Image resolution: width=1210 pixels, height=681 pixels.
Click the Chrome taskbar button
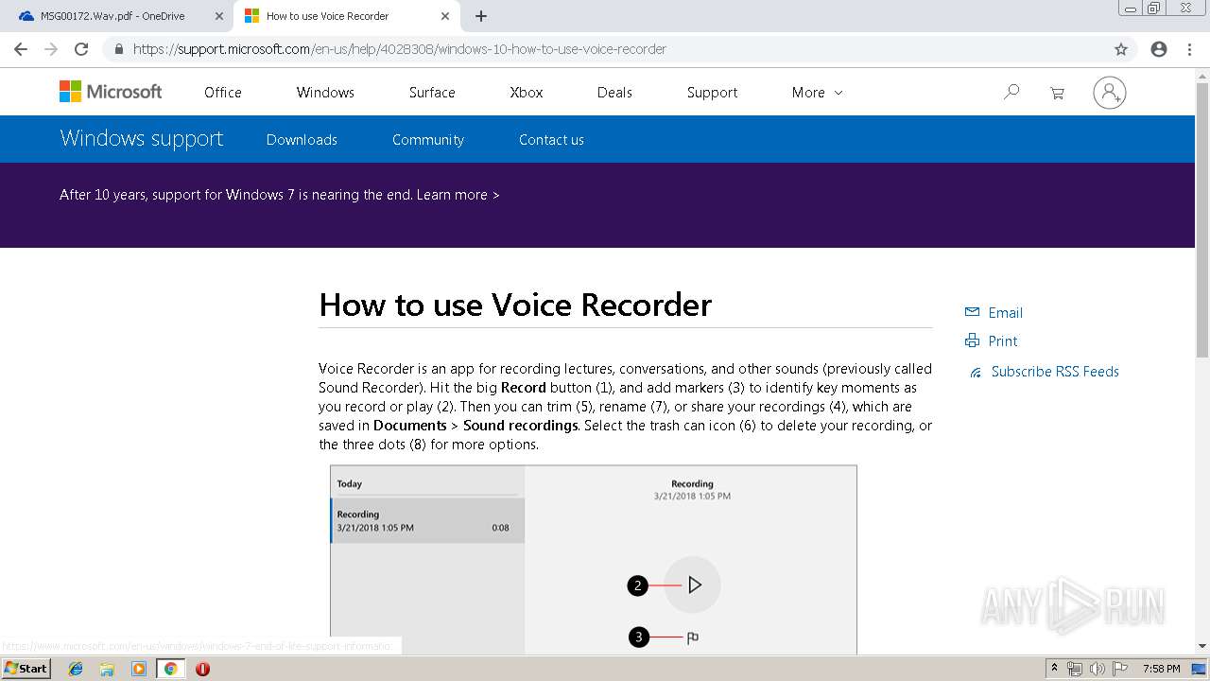170,669
